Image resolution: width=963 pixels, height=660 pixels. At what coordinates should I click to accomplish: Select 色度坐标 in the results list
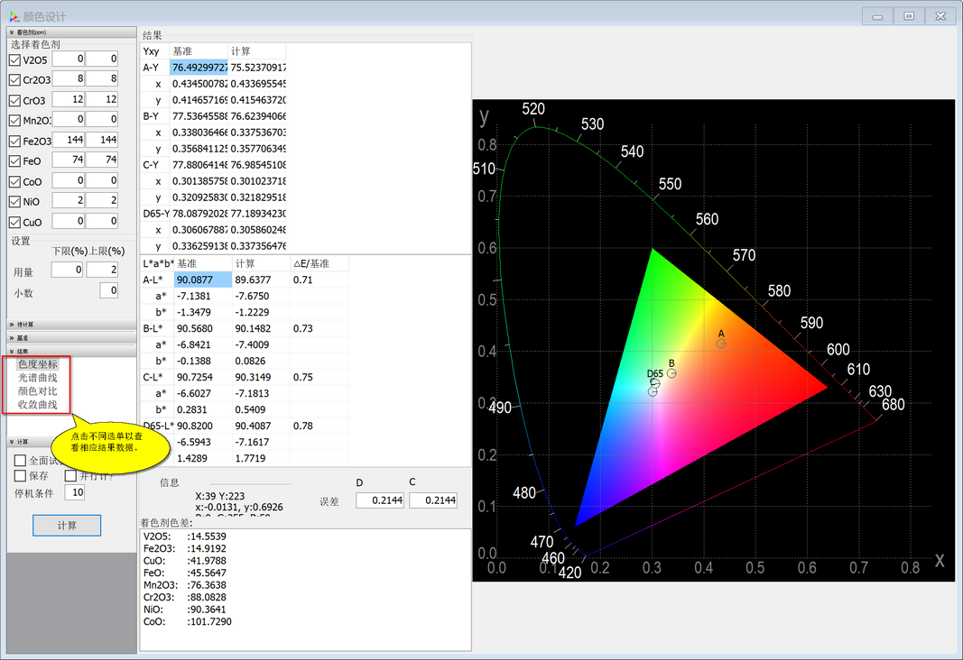[38, 363]
